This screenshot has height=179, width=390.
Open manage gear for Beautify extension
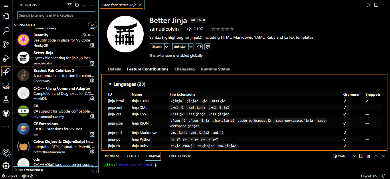click(92, 45)
